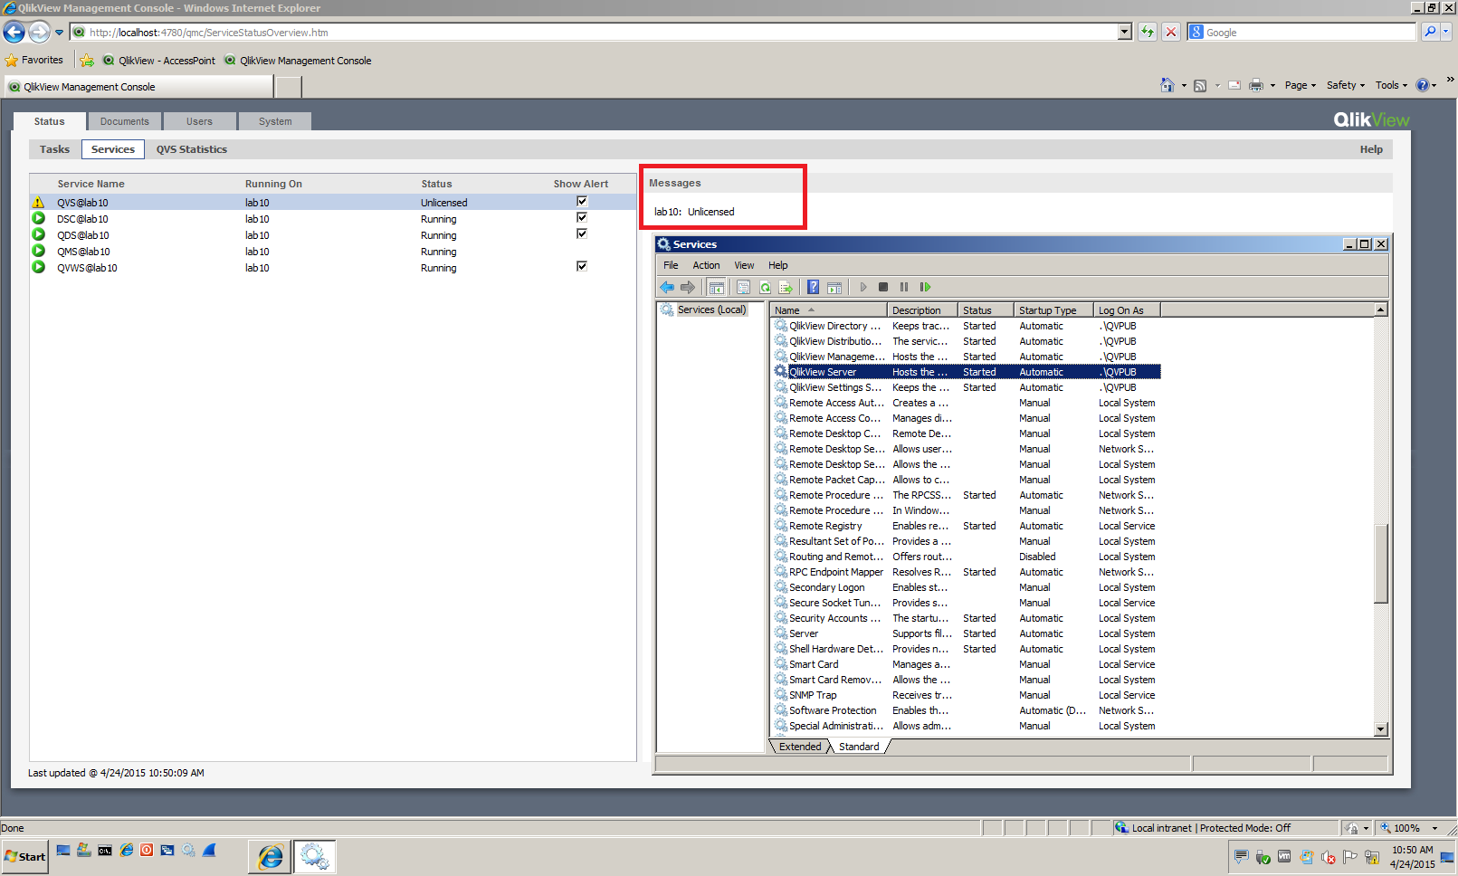Viewport: 1458px width, 876px height.
Task: Click the IE Help question mark icon
Action: click(x=1422, y=85)
